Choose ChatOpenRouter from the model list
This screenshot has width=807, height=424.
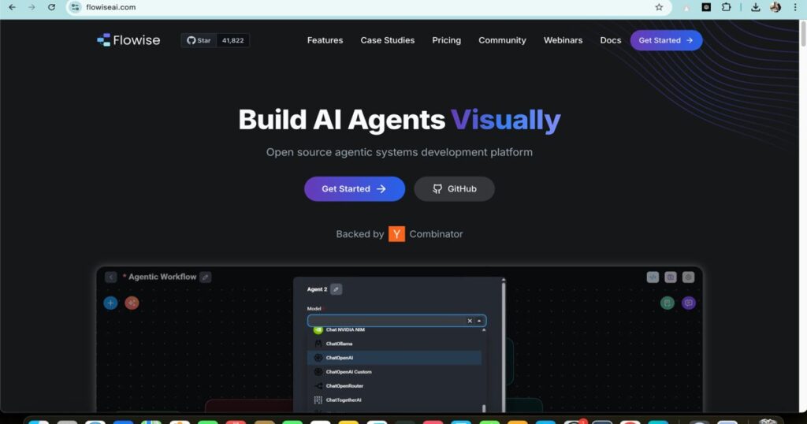[394, 386]
